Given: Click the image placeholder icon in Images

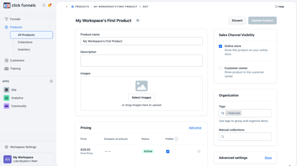Looking at the screenshot, I should click(x=141, y=86).
